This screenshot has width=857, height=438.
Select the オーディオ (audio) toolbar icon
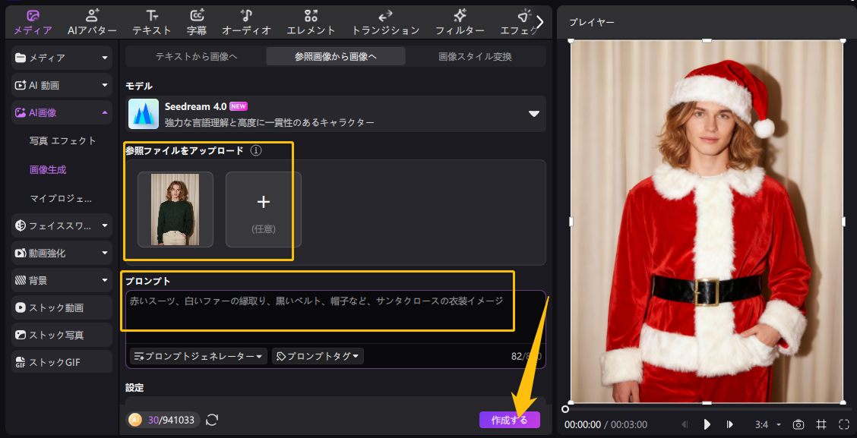coord(246,21)
